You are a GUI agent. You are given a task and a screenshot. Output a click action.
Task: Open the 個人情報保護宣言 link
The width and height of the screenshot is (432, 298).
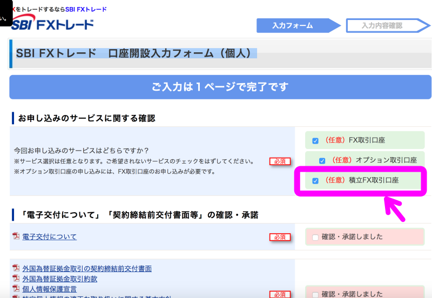point(50,289)
